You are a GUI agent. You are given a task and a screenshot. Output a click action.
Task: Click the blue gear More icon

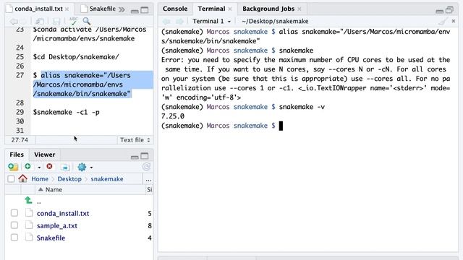[82, 167]
